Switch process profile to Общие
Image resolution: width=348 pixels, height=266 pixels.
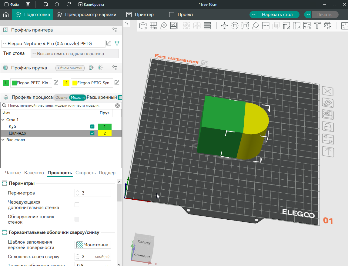(61, 97)
